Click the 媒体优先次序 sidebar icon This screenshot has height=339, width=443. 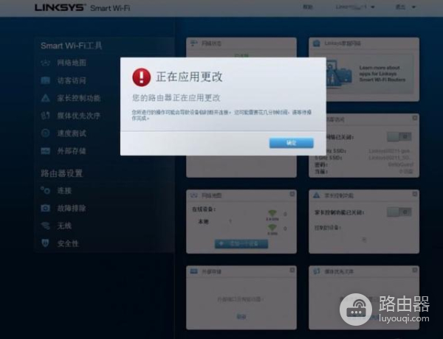(x=44, y=116)
